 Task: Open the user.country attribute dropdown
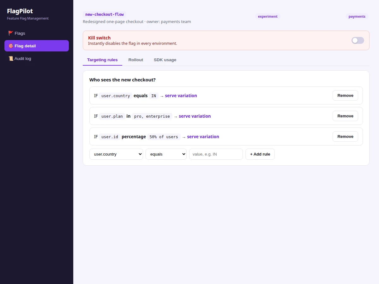pyautogui.click(x=116, y=154)
